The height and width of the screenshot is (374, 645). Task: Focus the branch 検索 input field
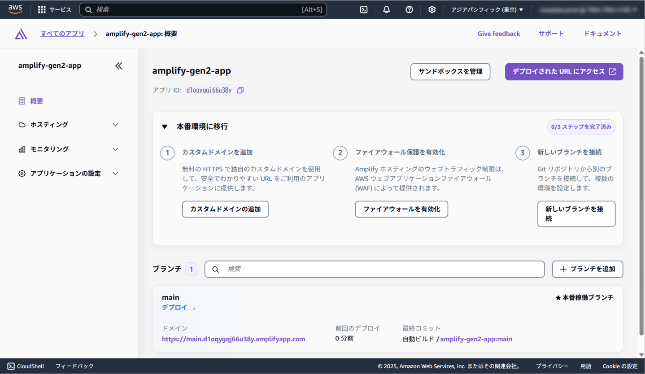(x=375, y=269)
